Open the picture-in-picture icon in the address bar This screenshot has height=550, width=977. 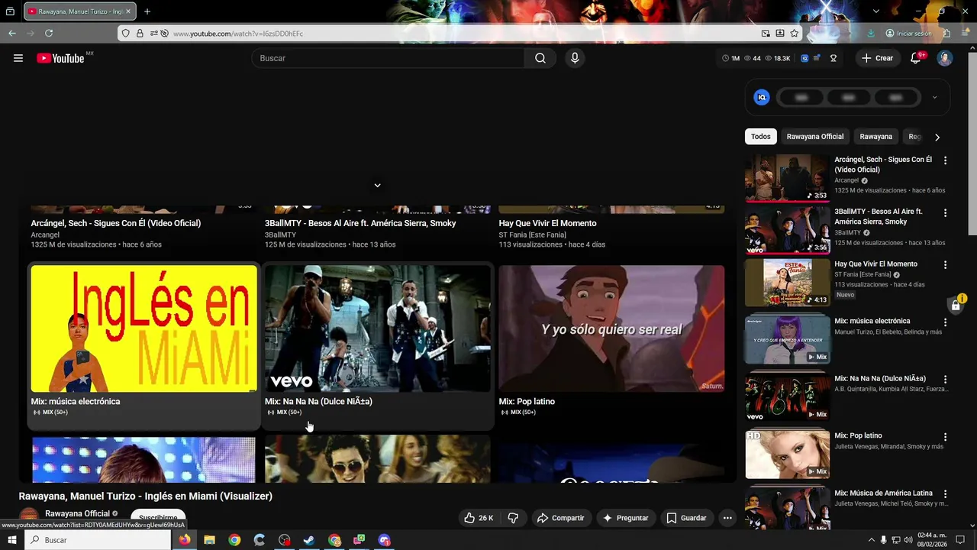click(x=766, y=34)
